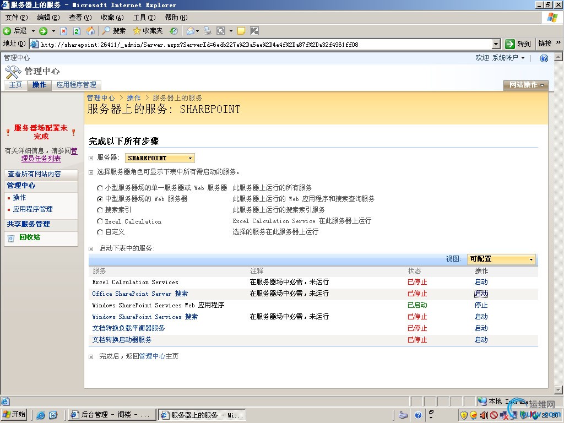Click the hammer and wrench Central Administration logo
This screenshot has height=423, width=564.
coord(13,72)
